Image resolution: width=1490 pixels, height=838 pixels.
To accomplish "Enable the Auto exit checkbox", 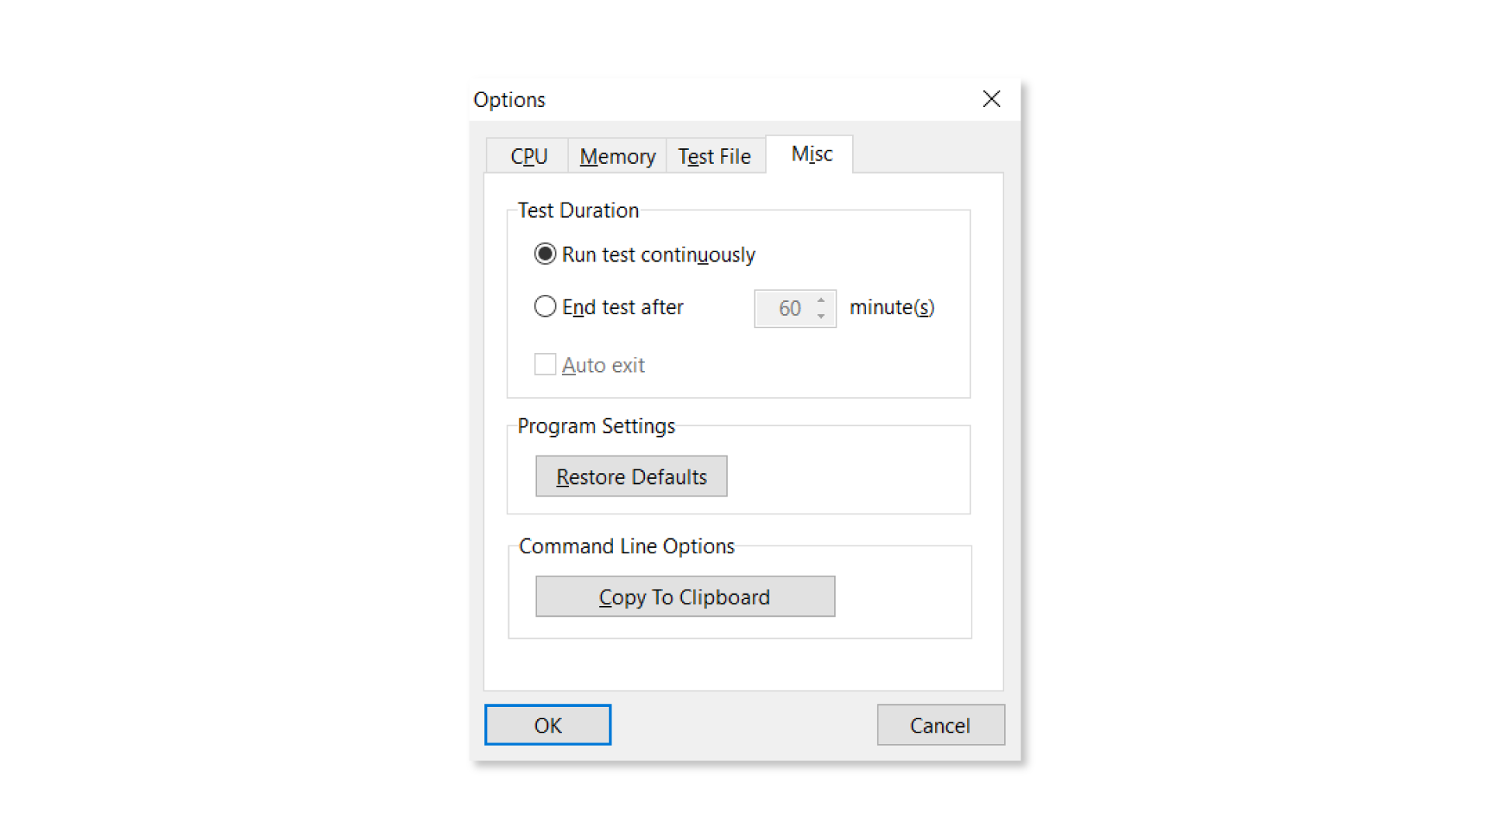I will [545, 365].
